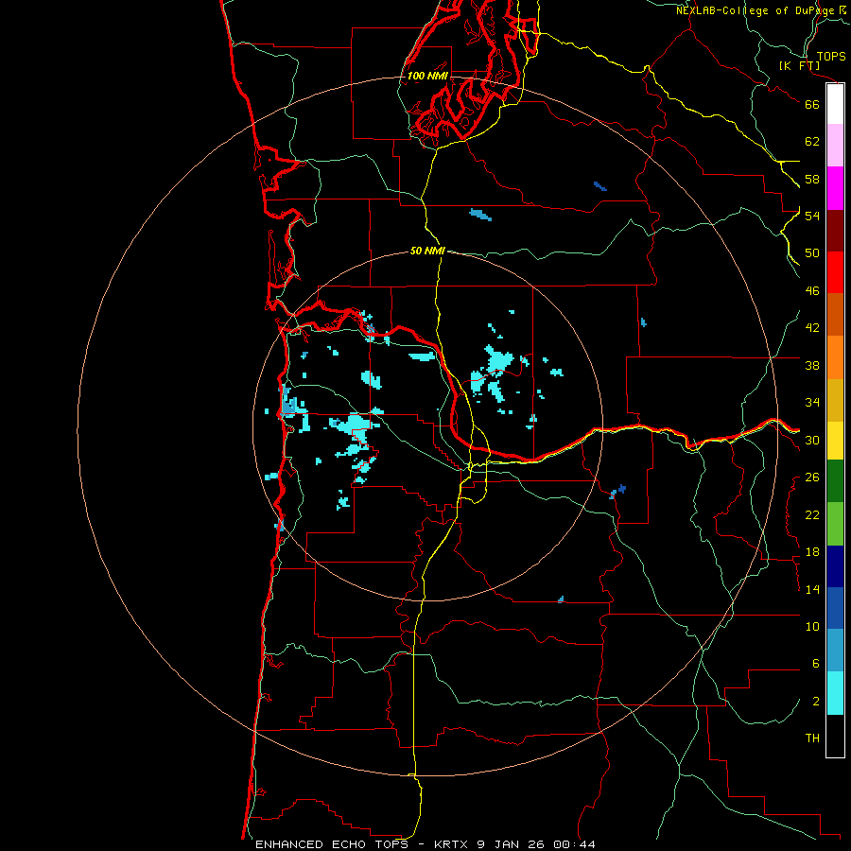This screenshot has width=851, height=851.
Task: Click the [K FT] units label
Action: (799, 65)
